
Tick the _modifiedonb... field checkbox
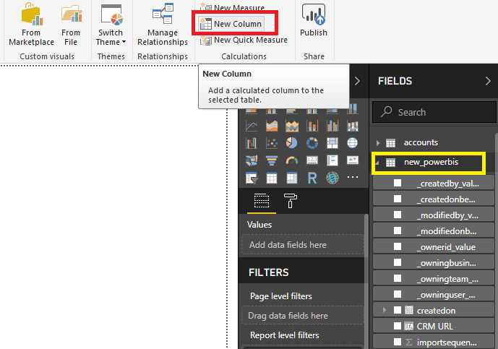tap(398, 231)
